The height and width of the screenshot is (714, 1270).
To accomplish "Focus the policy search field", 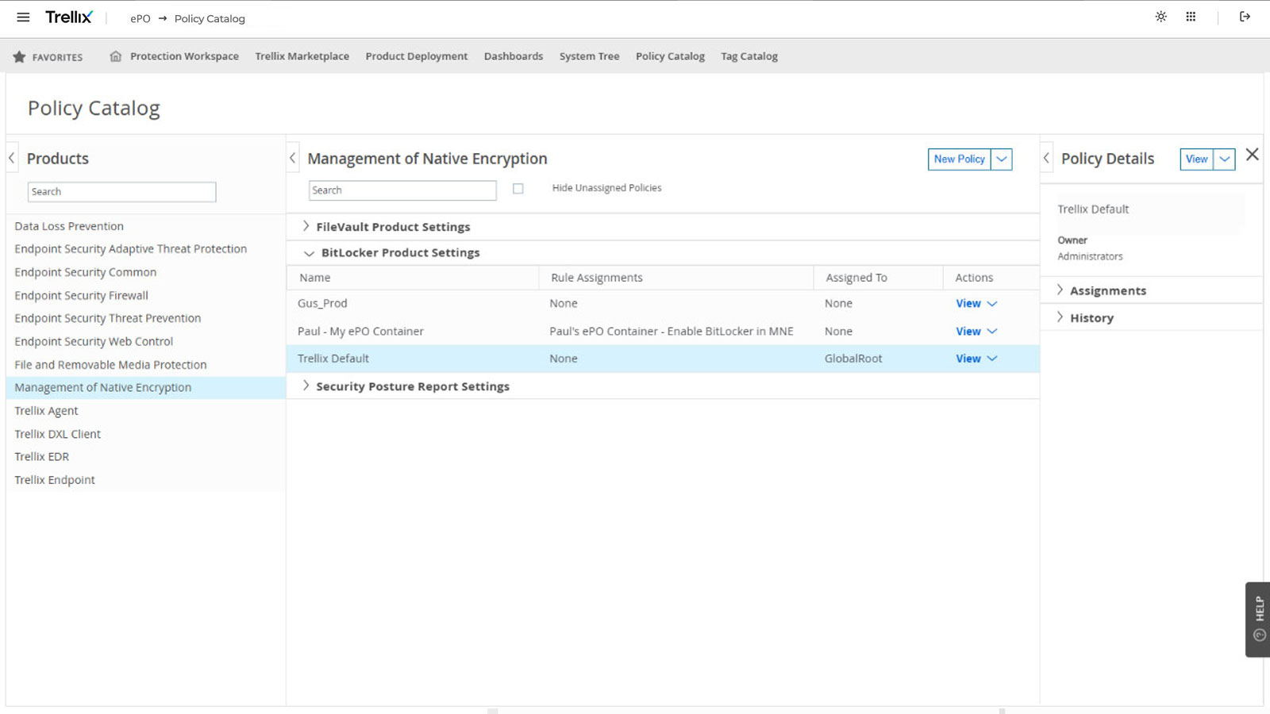I will (402, 190).
